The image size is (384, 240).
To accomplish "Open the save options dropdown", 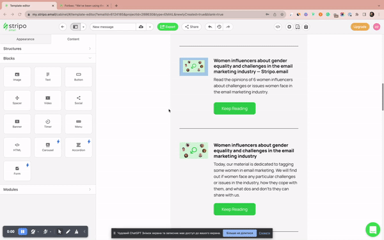I will [x=150, y=27].
